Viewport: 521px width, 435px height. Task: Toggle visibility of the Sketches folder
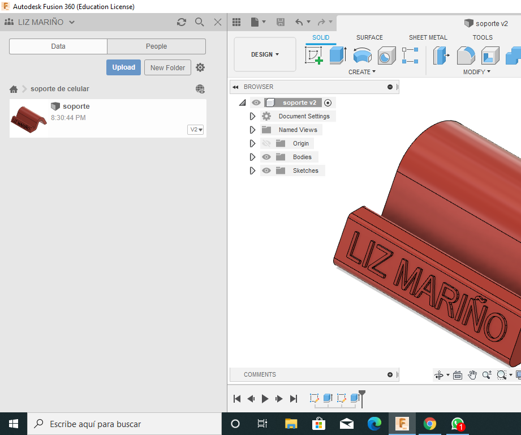click(x=266, y=170)
